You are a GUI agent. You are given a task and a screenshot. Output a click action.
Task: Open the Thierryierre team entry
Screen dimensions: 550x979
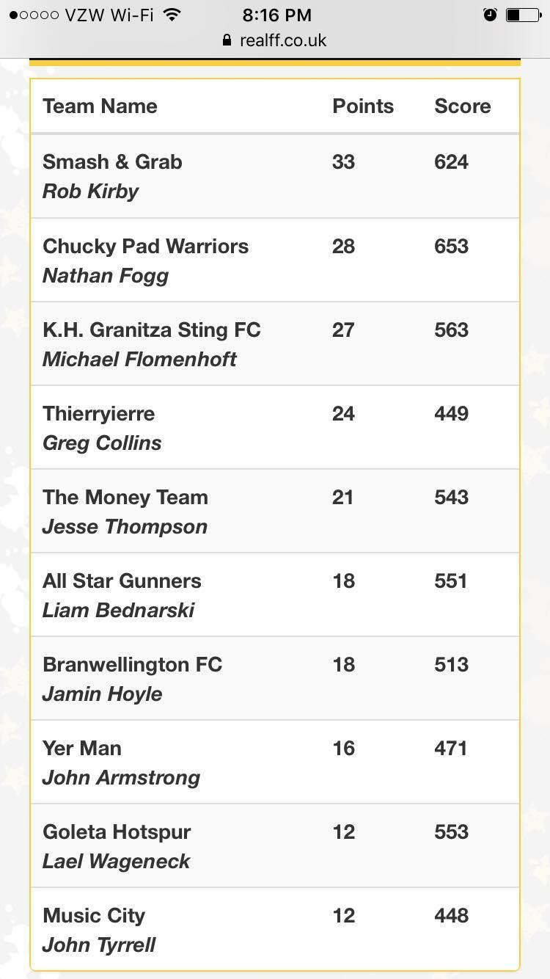pyautogui.click(x=98, y=414)
